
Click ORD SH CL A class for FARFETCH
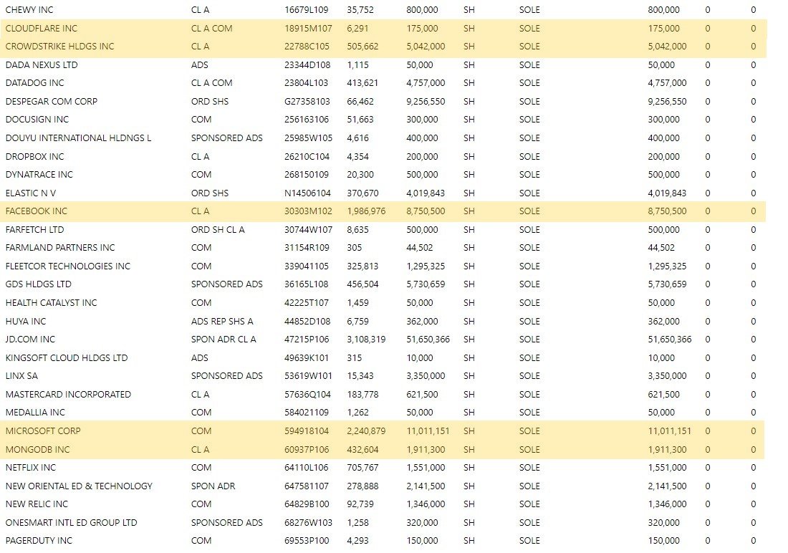pyautogui.click(x=218, y=230)
